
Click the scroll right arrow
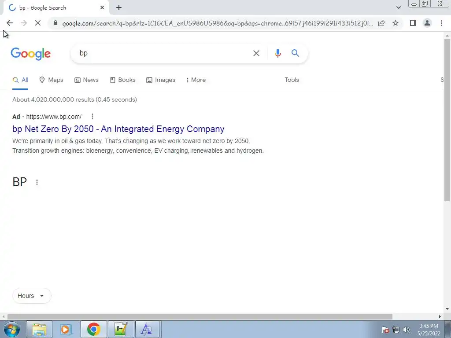440,316
